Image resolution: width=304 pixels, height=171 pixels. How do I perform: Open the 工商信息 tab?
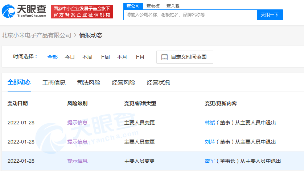click(54, 83)
